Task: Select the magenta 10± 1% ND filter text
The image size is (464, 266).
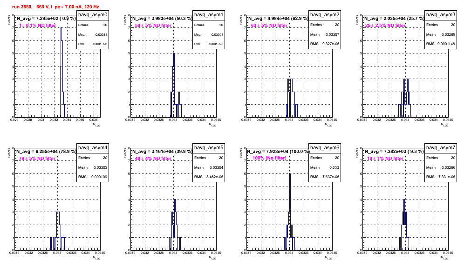Action: (385, 159)
